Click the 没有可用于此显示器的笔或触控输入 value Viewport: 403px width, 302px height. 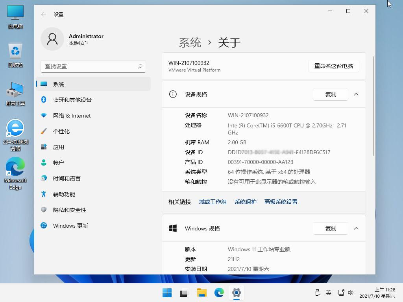pyautogui.click(x=272, y=182)
